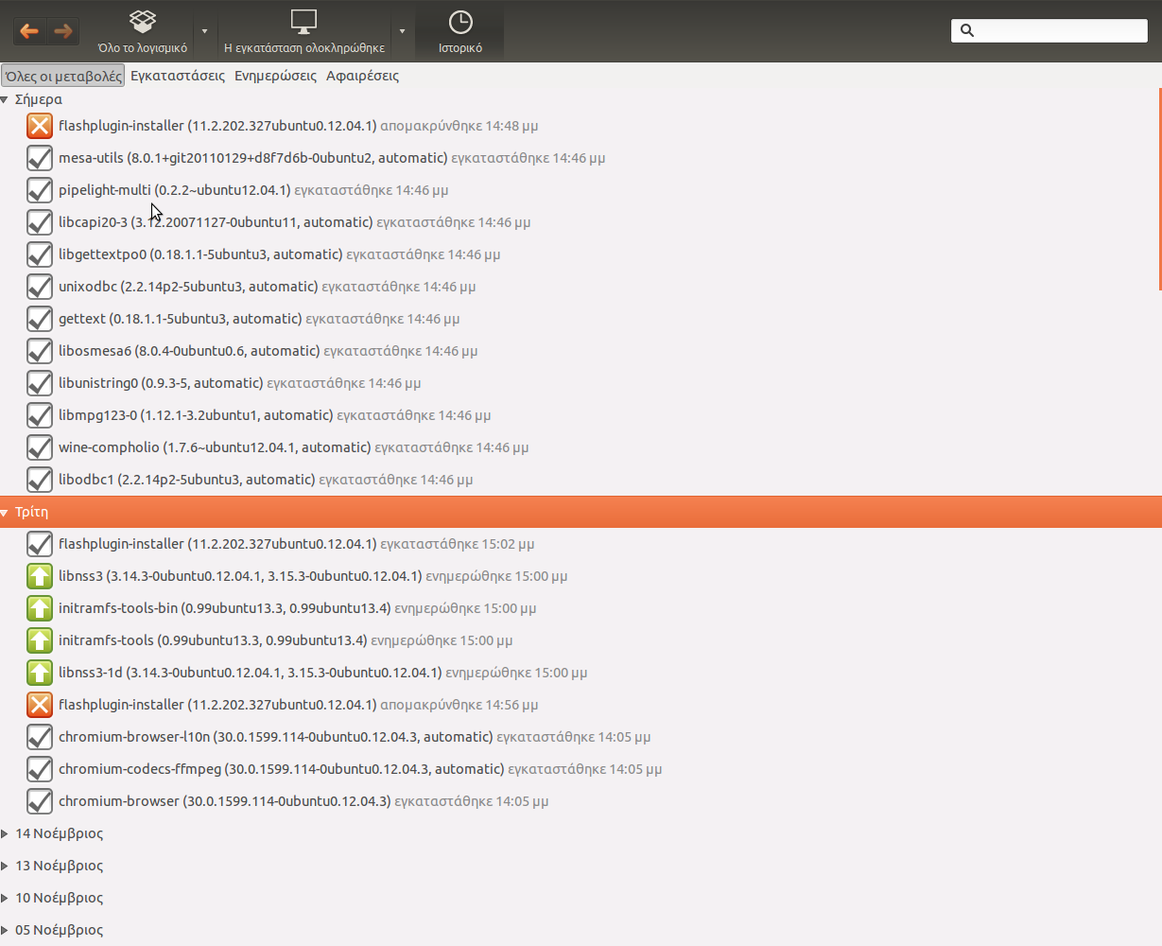Click installed check icon for chromium-browser-l10n
Screen dimensions: 1162x946
pos(39,737)
